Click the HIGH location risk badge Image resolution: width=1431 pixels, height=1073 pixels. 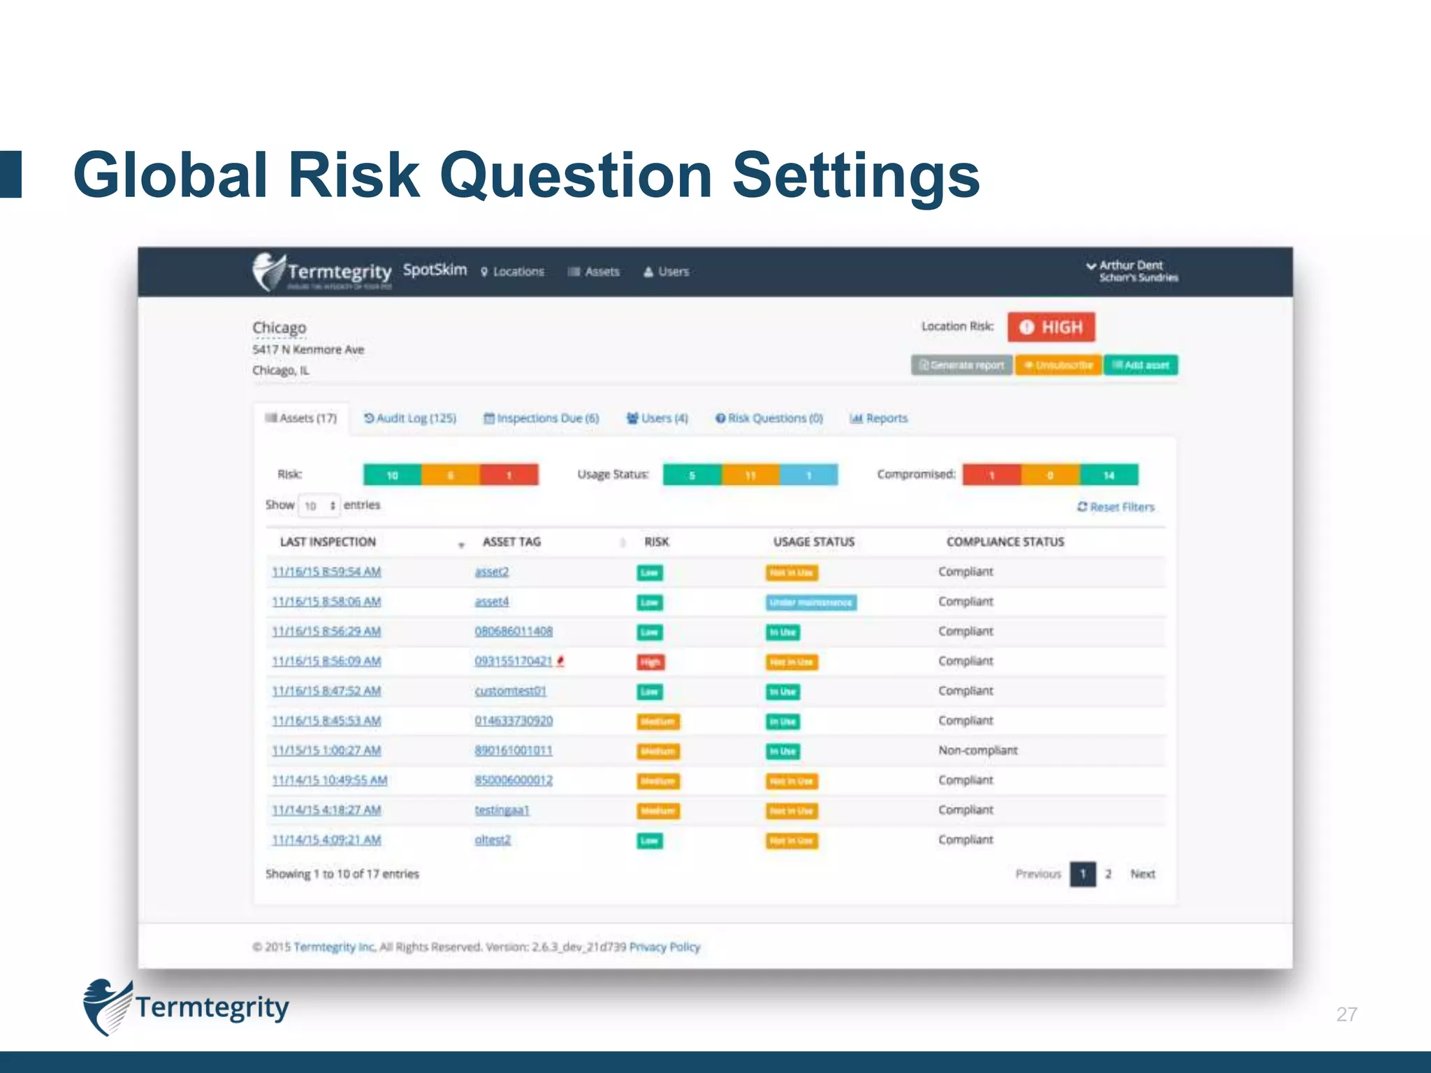(1051, 327)
